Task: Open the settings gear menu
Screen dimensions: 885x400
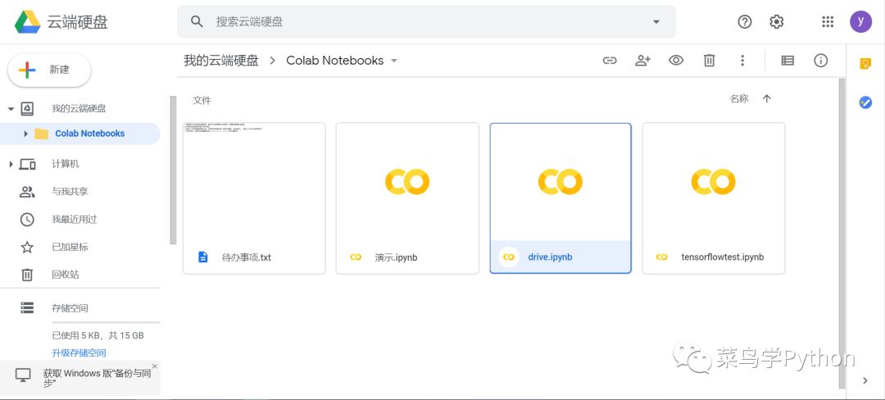Action: tap(777, 22)
